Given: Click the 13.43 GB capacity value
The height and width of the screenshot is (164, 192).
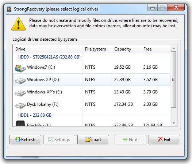Looking at the screenshot, I should tap(122, 92).
